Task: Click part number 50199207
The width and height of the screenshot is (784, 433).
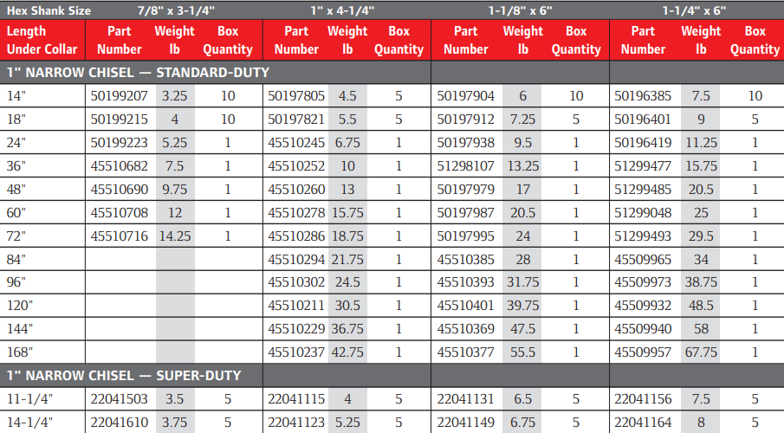Action: tap(119, 96)
